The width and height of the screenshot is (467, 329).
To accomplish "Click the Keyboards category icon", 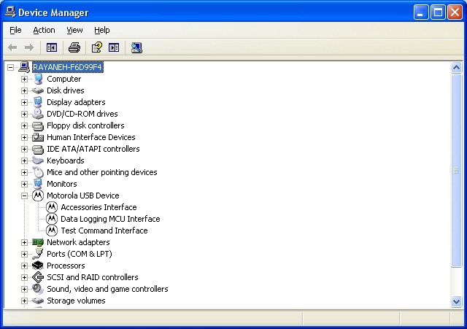I will pos(38,160).
